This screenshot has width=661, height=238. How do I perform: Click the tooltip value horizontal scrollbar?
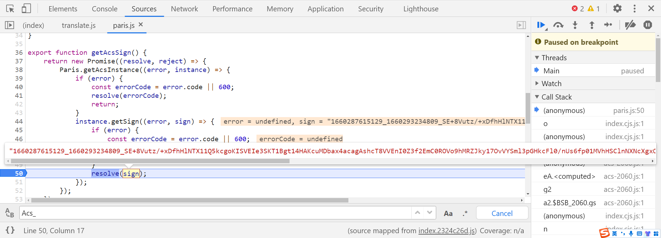[150, 161]
